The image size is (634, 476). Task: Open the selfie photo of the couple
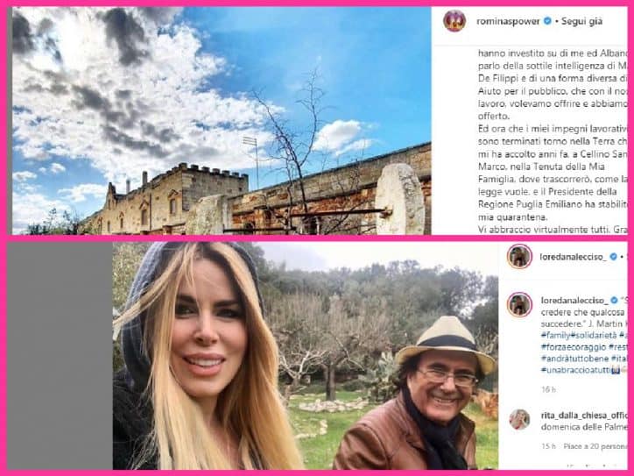click(x=306, y=355)
